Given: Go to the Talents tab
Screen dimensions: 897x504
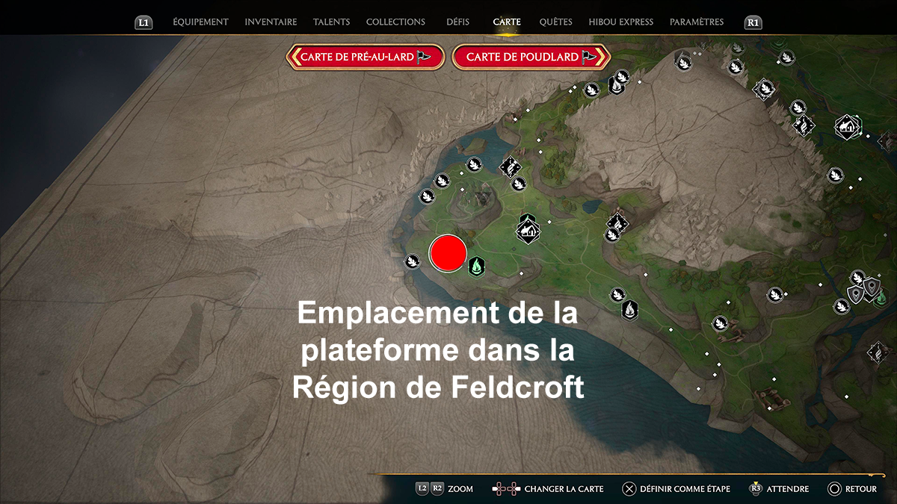Looking at the screenshot, I should tap(331, 22).
